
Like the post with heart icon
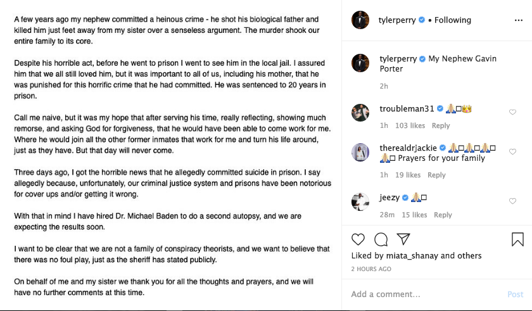click(358, 239)
